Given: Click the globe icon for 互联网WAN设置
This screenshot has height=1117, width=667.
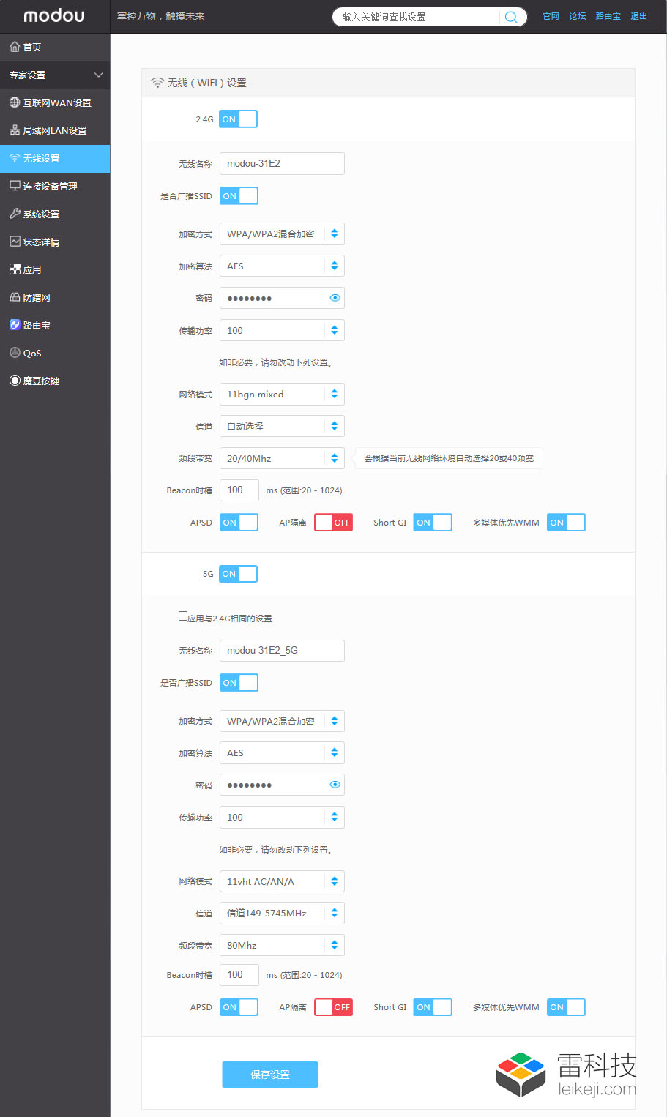Looking at the screenshot, I should 15,102.
